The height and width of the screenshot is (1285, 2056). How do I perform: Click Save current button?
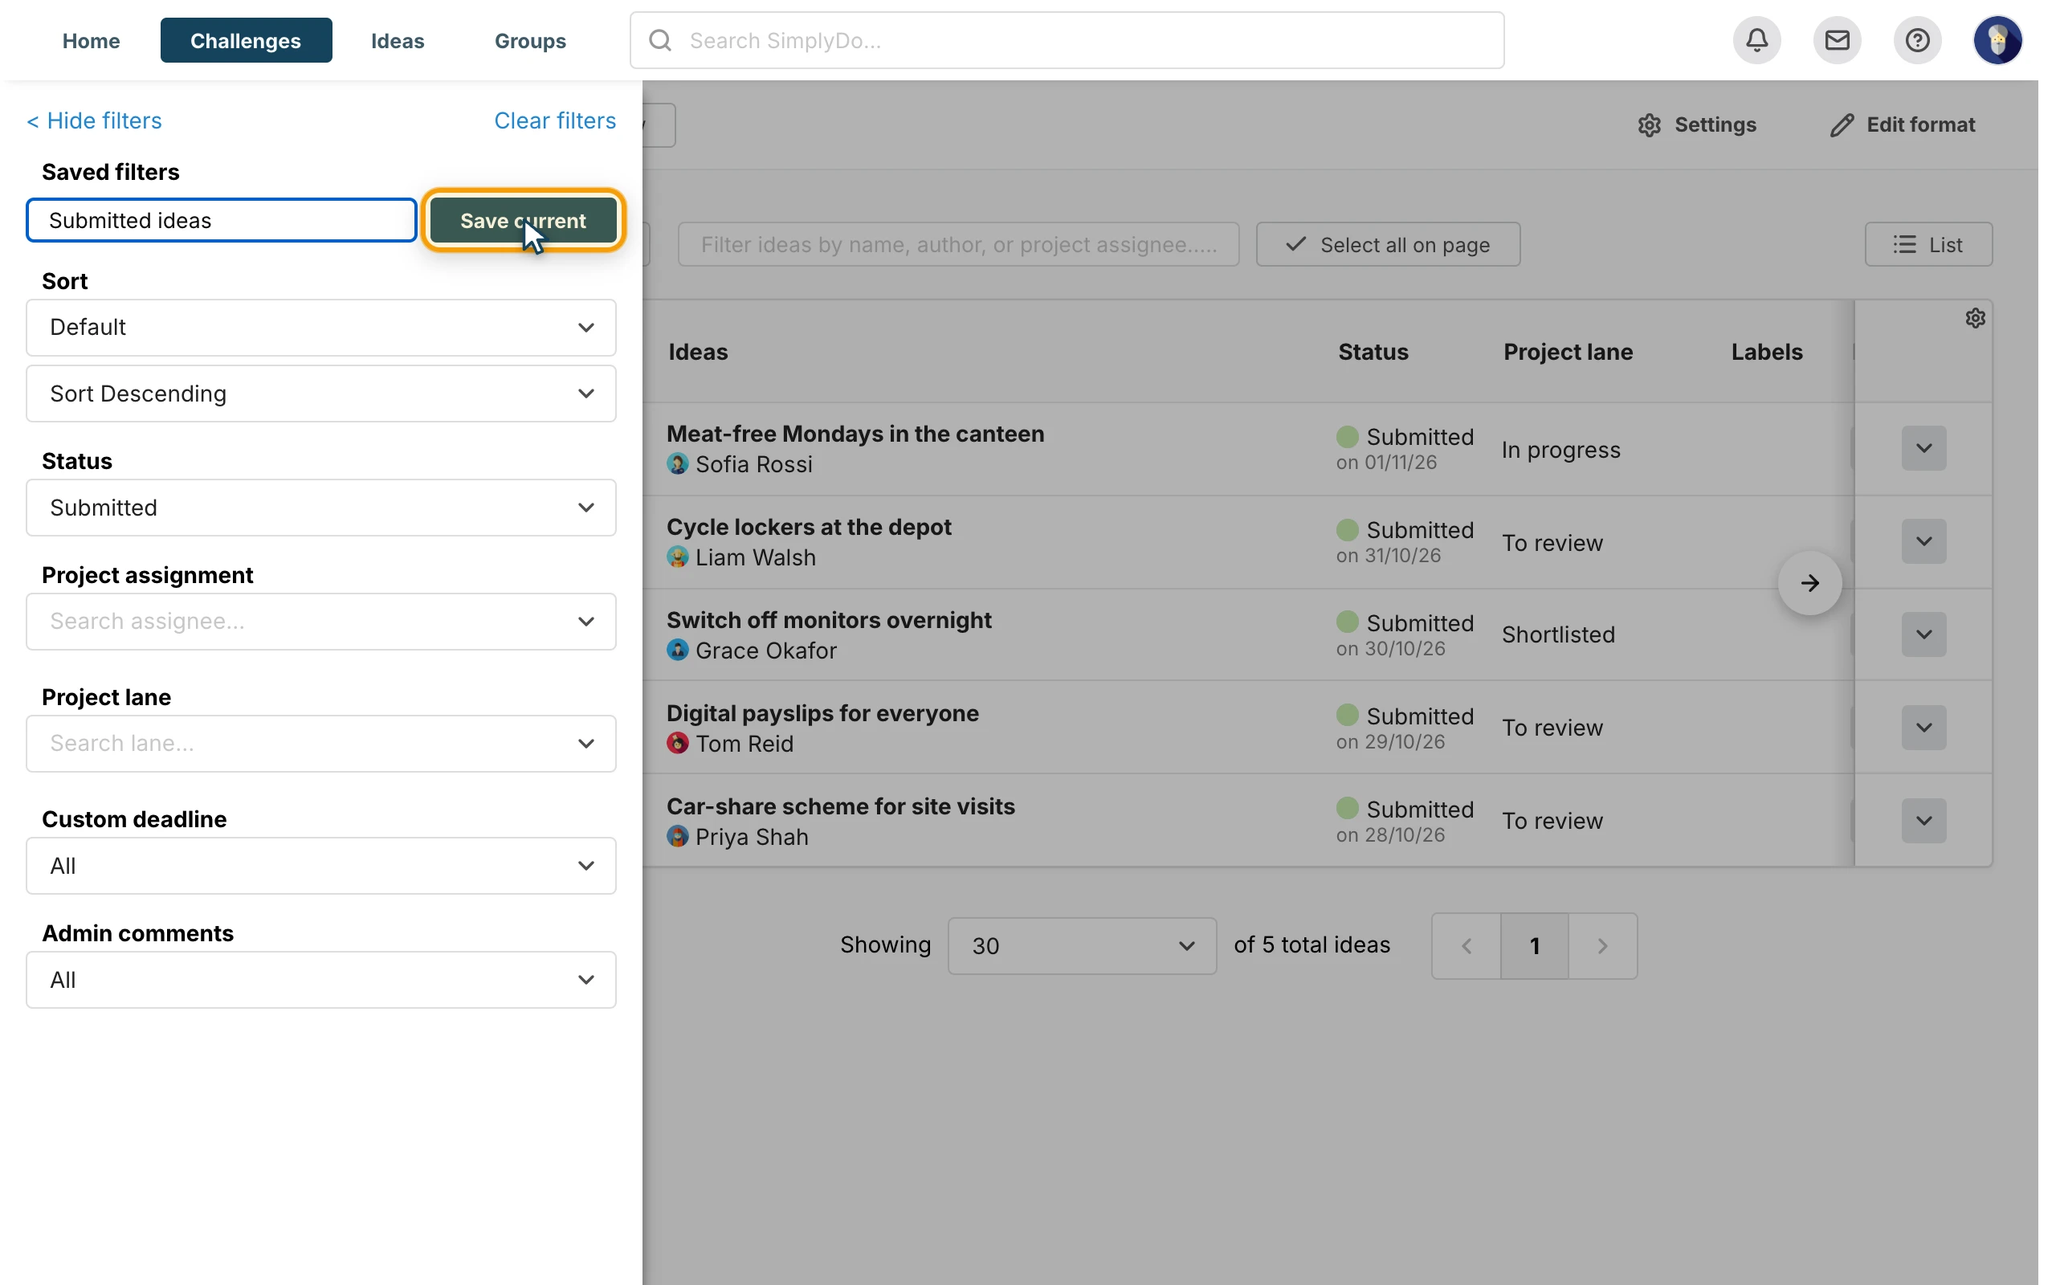[x=524, y=220]
